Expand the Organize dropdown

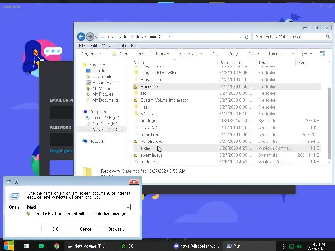(92, 54)
